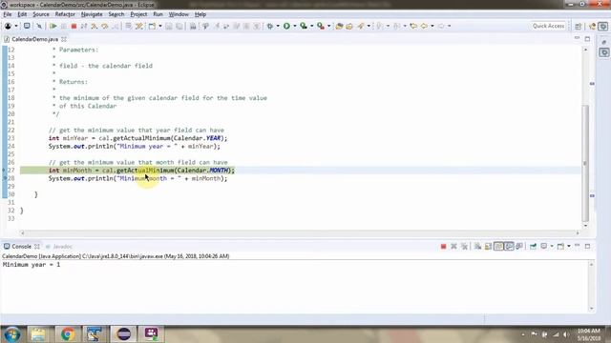Click the green Run button in the toolbar
Viewport: 611px width, 343px height.
[286, 26]
